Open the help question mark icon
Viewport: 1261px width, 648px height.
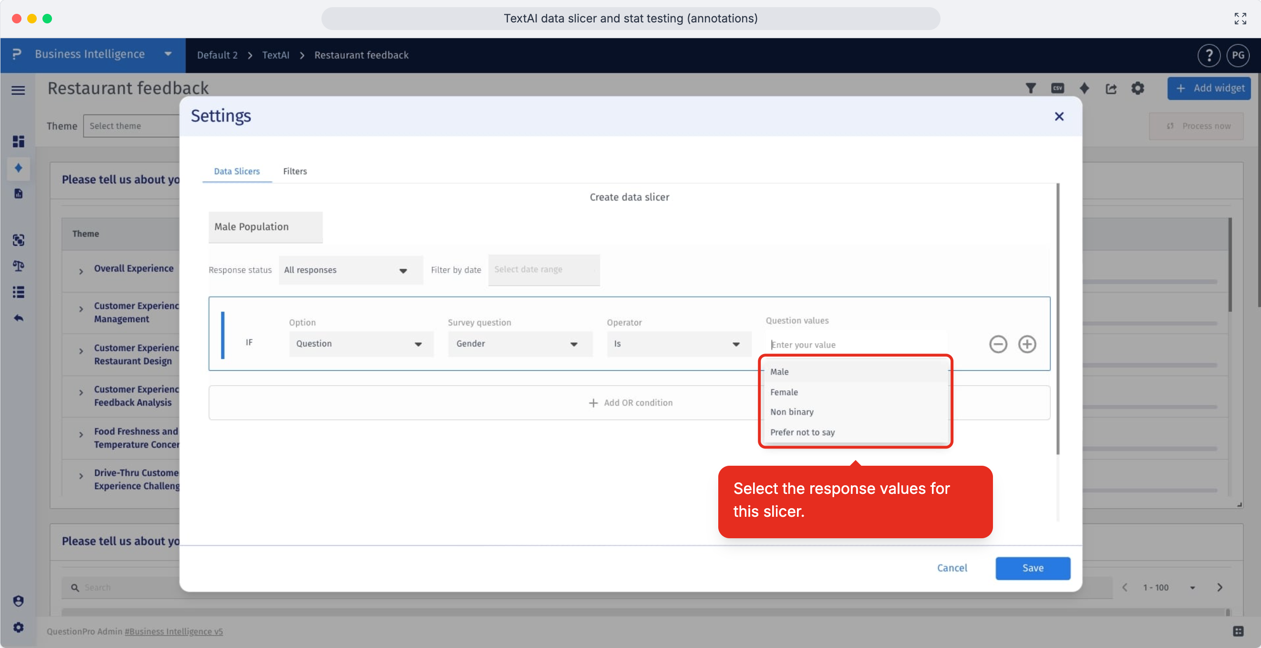(1209, 55)
